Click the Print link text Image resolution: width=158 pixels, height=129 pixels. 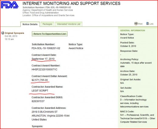(140, 24)
